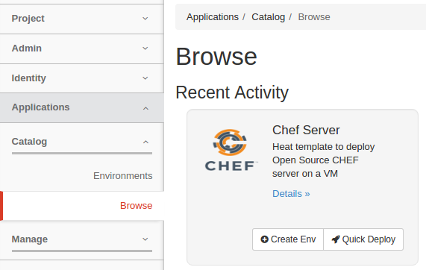Click the Chef logo thumbnail
This screenshot has height=270, width=426.
point(231,150)
